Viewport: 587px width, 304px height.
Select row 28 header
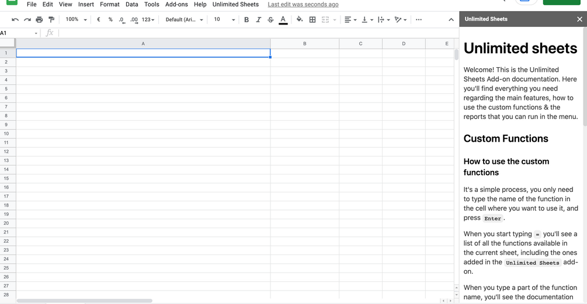(x=6, y=295)
